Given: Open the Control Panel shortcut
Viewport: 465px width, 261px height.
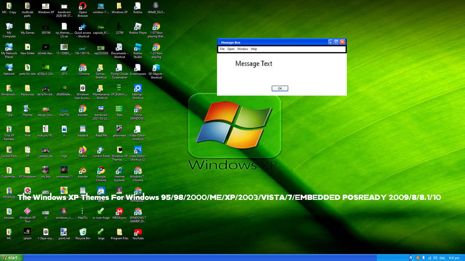Looking at the screenshot, I should [101, 150].
